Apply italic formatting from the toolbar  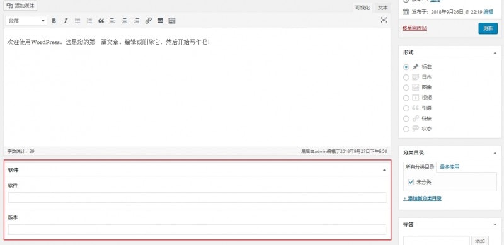66,21
